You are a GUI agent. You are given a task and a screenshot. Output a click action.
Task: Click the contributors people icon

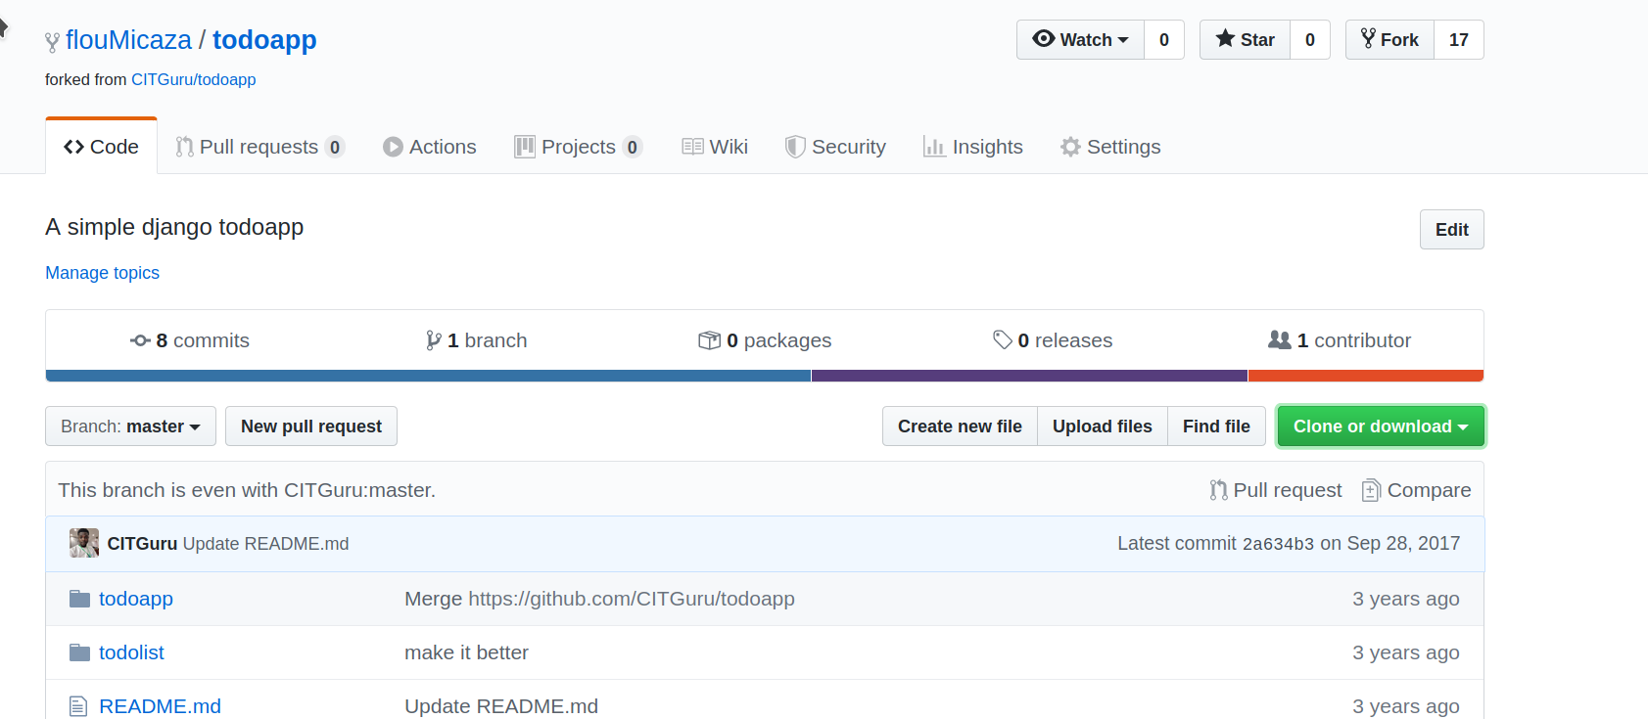(1280, 339)
